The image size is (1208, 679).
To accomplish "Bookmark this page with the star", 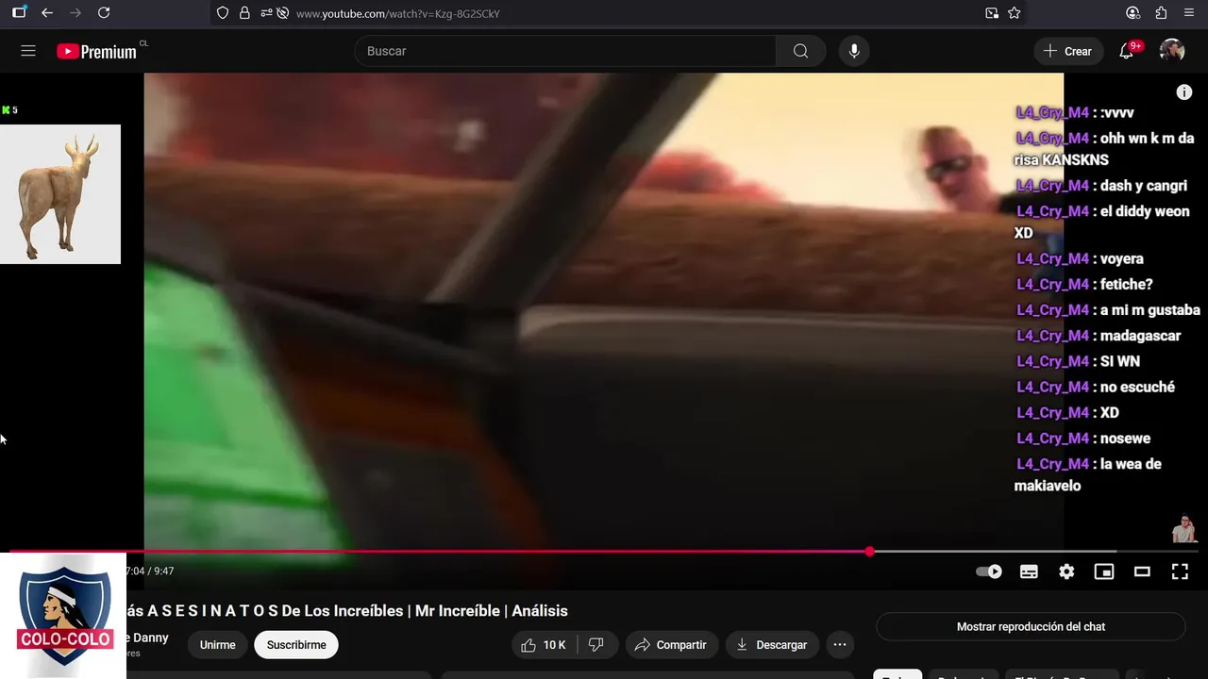I will (1015, 13).
